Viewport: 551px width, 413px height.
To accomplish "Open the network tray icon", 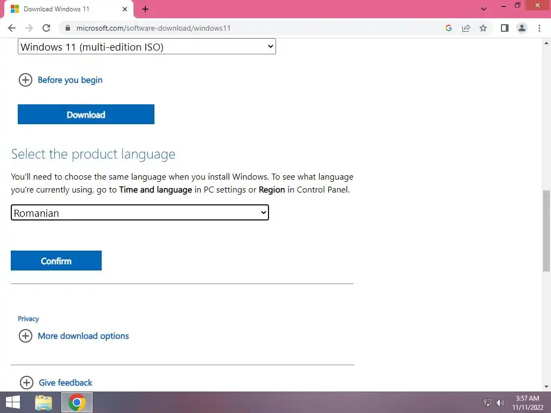I will pos(488,402).
